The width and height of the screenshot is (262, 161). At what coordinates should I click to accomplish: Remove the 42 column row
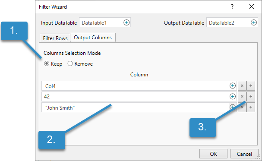(x=242, y=96)
